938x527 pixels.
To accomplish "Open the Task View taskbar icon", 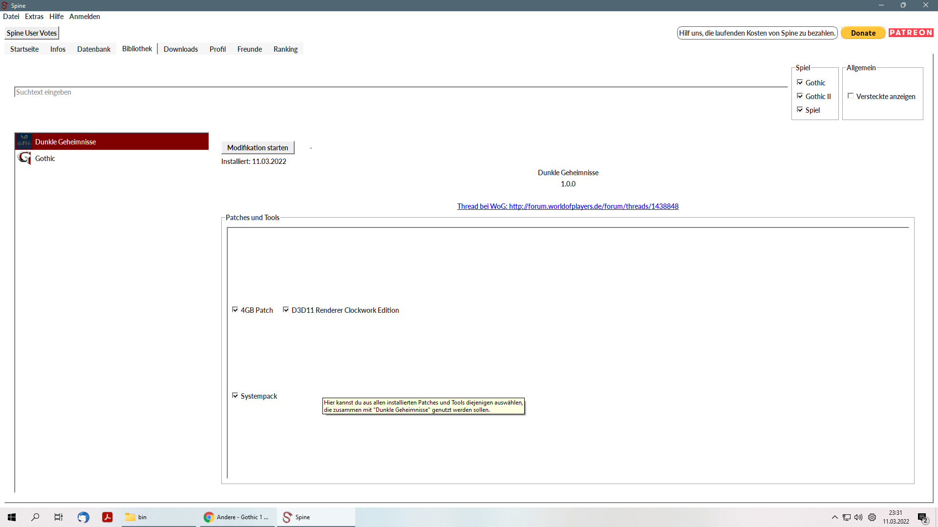I will (59, 517).
